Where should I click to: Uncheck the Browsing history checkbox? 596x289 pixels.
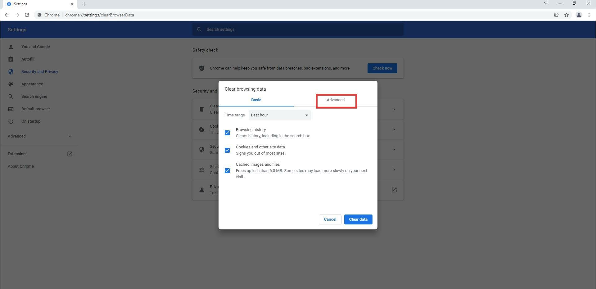[x=227, y=133]
